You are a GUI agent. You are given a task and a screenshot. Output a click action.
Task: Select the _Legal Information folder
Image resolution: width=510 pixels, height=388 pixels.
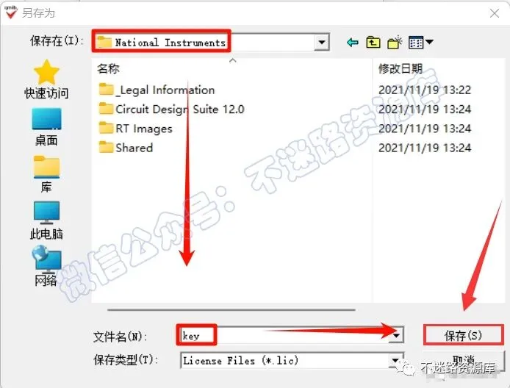[157, 90]
